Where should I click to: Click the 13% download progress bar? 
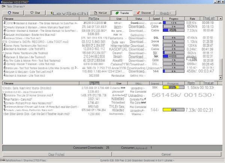(x=174, y=23)
